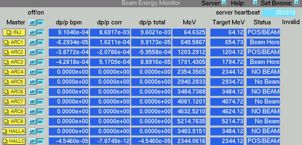Switch ARC6 row to on
Screen dimensions: 302x145
(x=40, y=92)
